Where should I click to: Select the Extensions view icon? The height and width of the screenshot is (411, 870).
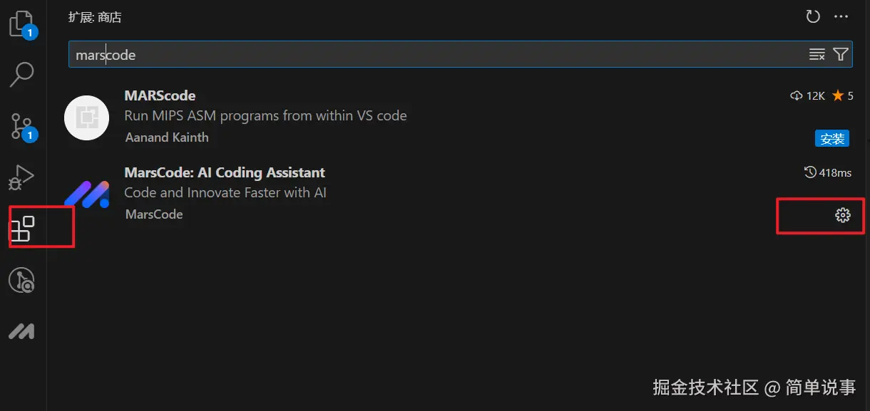pos(21,228)
